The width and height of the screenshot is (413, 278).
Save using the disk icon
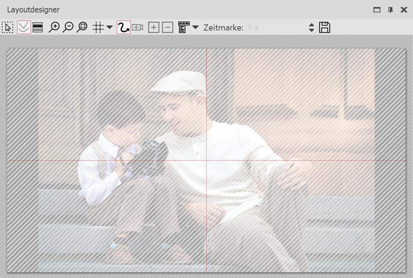tap(324, 27)
